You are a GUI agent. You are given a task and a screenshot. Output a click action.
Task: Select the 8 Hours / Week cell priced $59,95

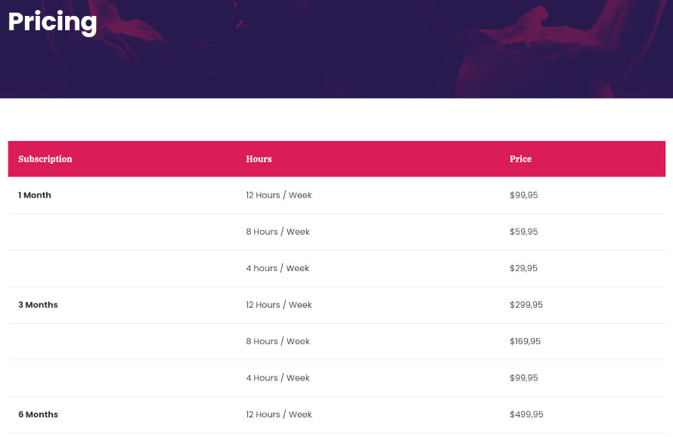(x=278, y=232)
